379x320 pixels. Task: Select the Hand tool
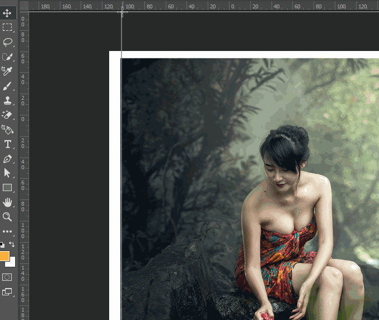pos(7,202)
